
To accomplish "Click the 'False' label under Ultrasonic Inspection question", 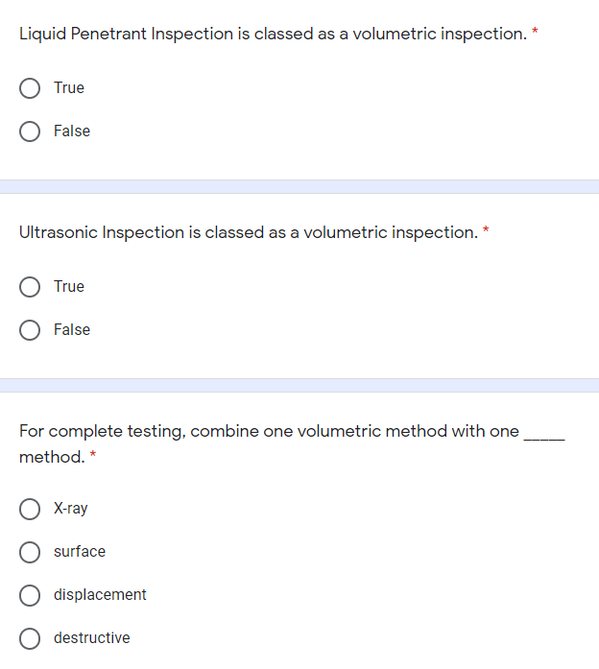I will (x=72, y=330).
